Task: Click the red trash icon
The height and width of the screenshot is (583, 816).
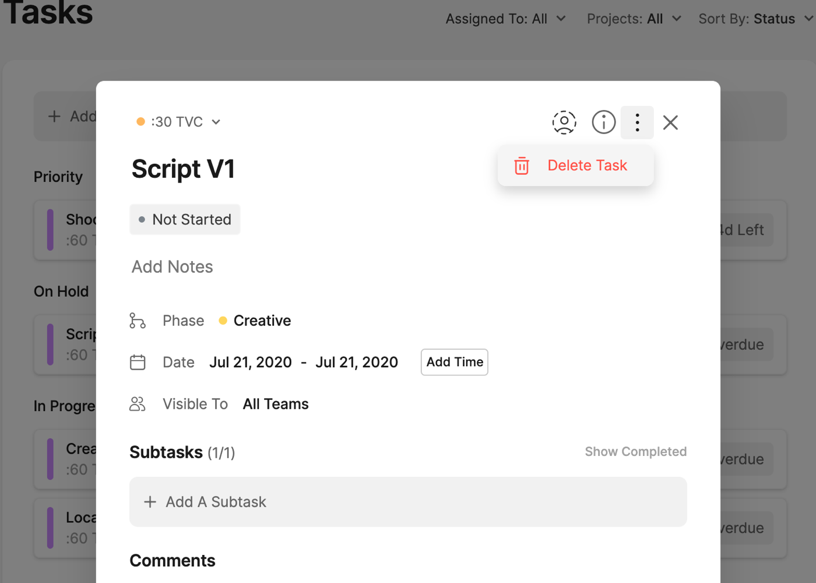Action: [522, 166]
